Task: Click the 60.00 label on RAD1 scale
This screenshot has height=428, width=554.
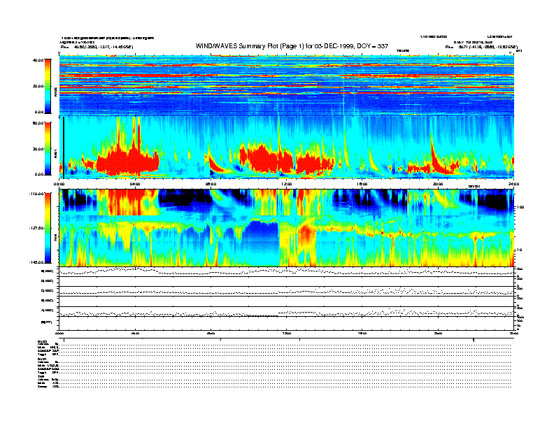Action: tap(38, 123)
